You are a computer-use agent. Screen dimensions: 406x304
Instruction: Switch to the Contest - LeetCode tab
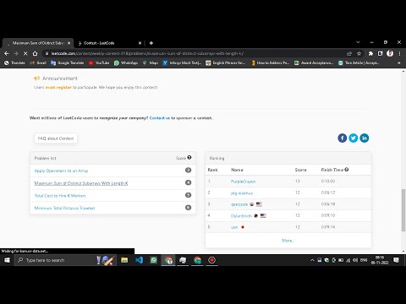coord(108,43)
